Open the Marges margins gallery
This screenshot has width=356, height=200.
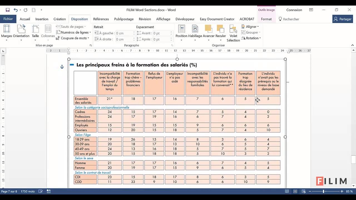pyautogui.click(x=6, y=33)
